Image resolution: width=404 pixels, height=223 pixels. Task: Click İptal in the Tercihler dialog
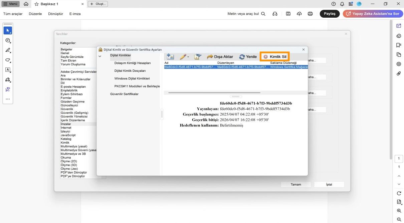click(x=329, y=185)
